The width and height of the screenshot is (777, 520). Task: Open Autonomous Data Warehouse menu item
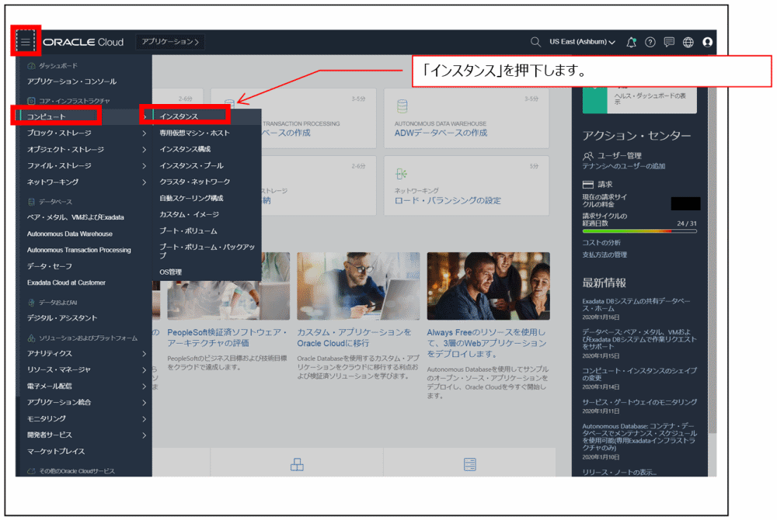70,234
